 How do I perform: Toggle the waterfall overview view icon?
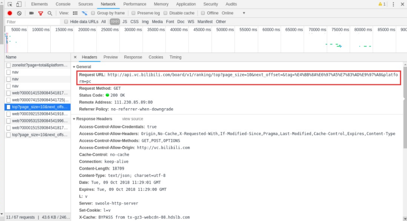pos(84,13)
